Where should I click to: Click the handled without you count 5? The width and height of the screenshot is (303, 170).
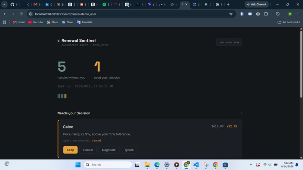point(62,66)
